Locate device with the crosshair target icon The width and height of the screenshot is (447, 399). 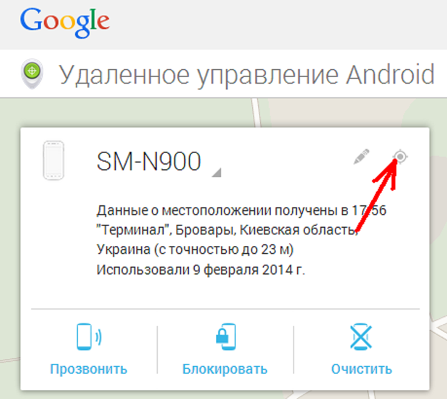[400, 157]
